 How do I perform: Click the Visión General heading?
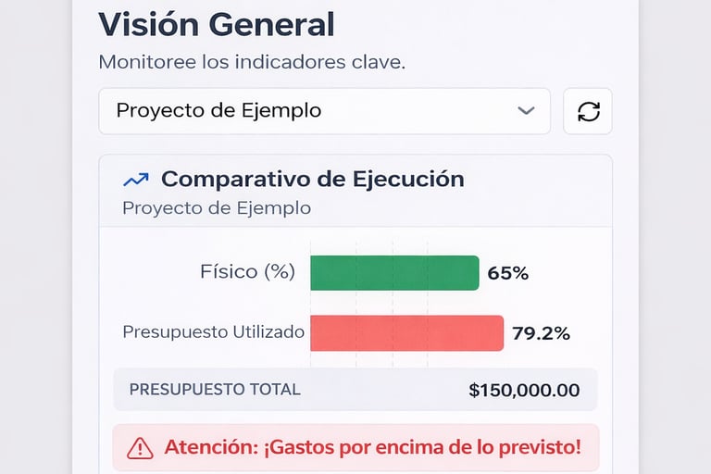pos(216,25)
